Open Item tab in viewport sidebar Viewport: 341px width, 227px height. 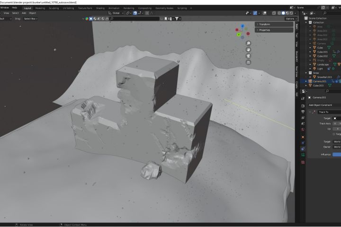click(x=297, y=26)
